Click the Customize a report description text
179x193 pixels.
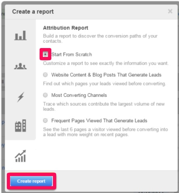point(106,63)
